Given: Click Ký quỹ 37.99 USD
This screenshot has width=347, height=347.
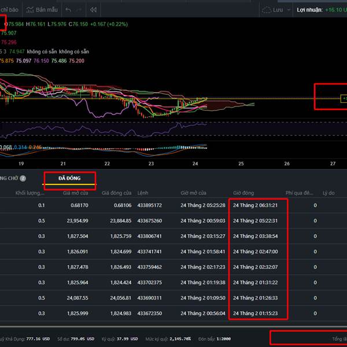Looking at the screenshot, I should point(120,339).
